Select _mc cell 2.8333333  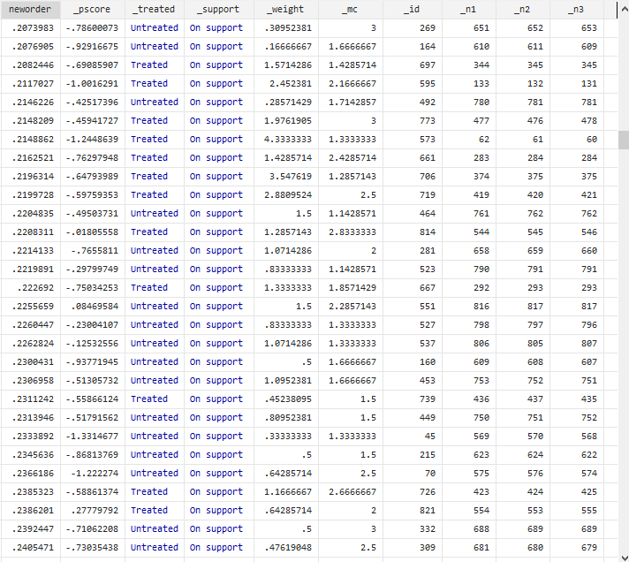[x=351, y=232]
